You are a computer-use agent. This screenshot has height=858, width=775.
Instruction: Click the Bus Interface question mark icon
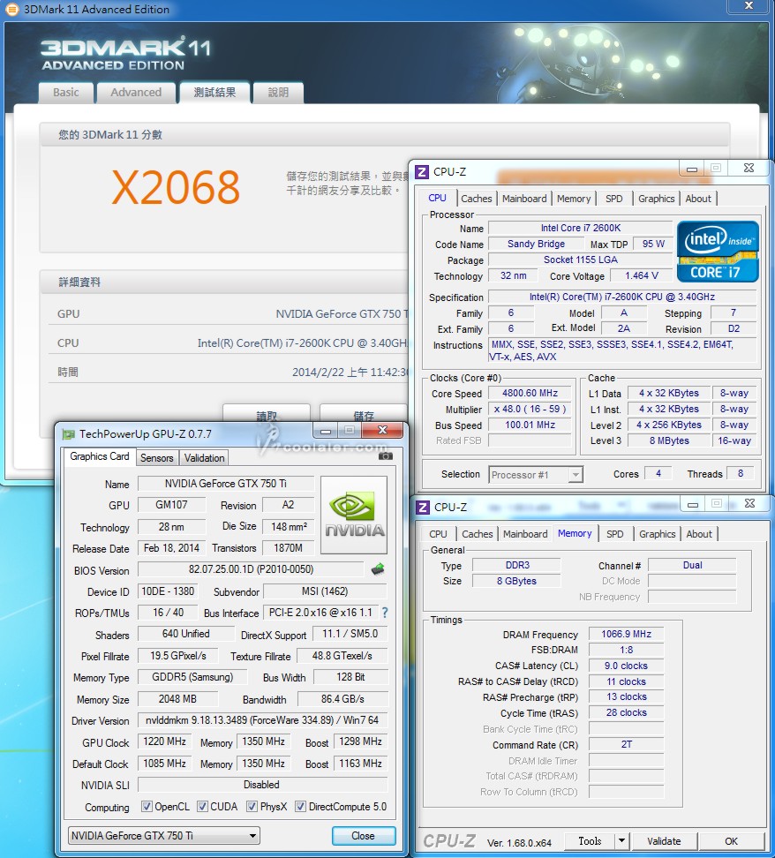[385, 613]
